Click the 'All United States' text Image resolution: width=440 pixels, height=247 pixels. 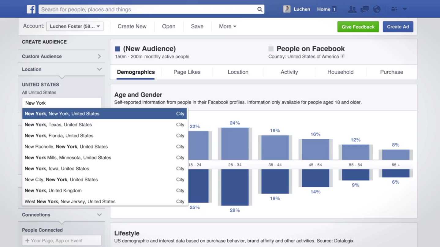[x=39, y=92]
